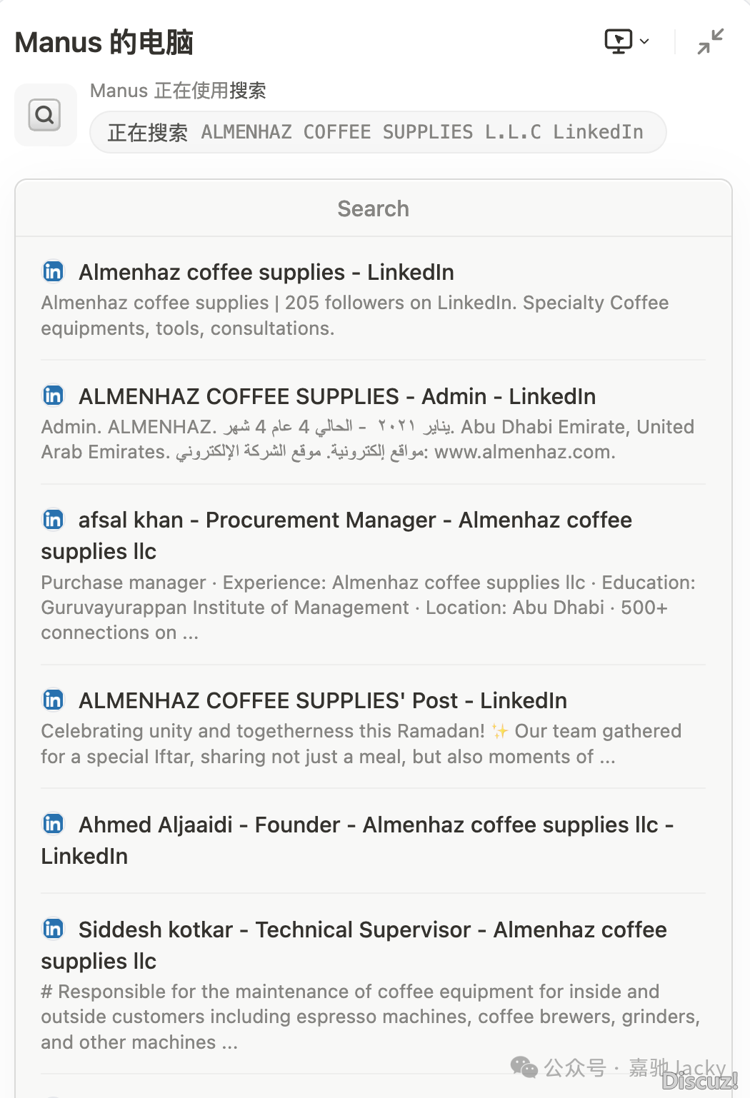750x1098 pixels.
Task: Open the screen playback dropdown
Action: 626,41
